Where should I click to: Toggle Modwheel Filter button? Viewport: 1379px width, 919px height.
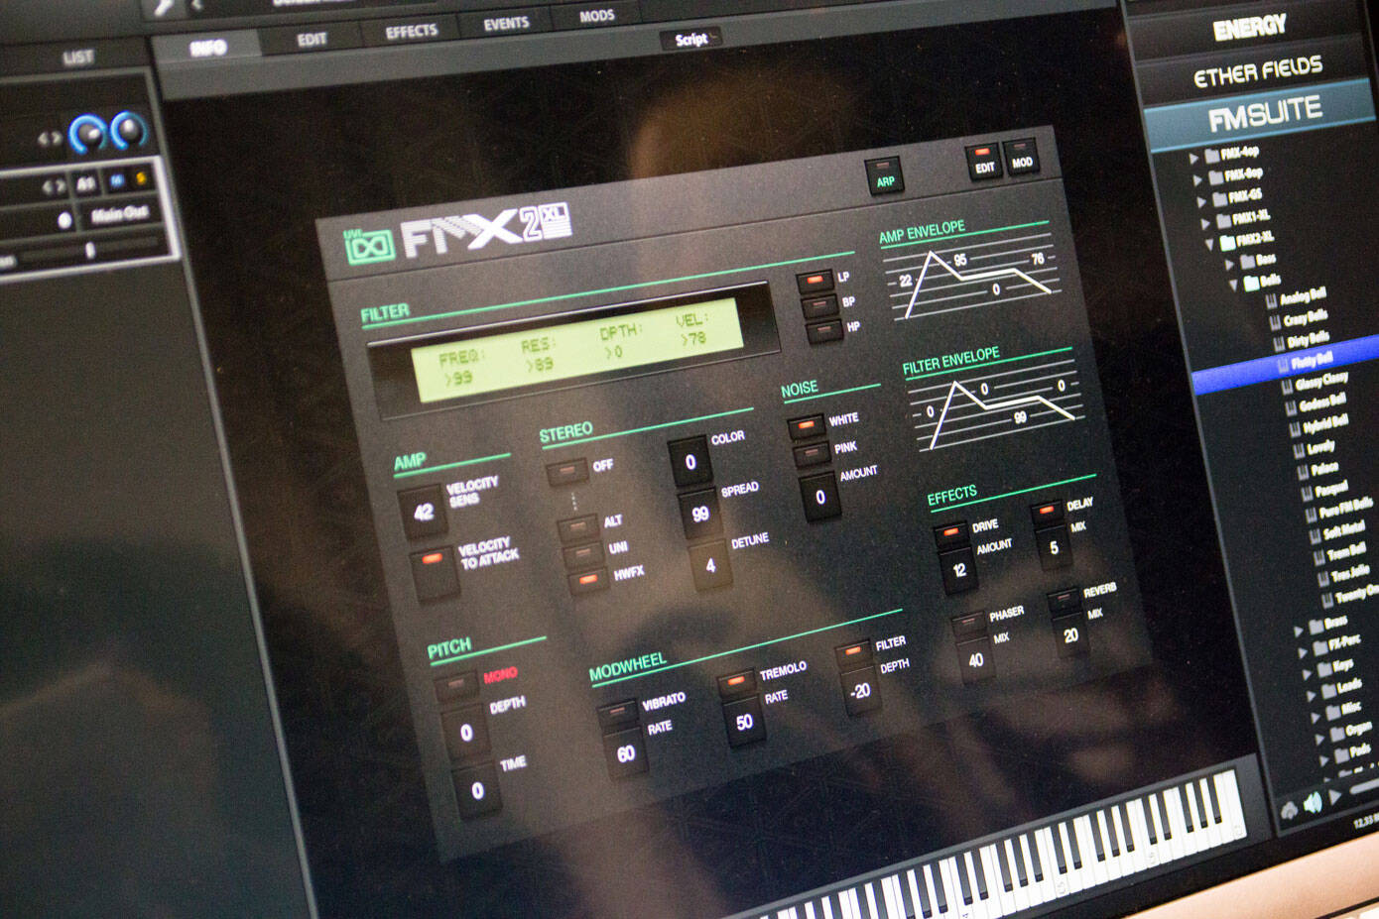point(851,652)
